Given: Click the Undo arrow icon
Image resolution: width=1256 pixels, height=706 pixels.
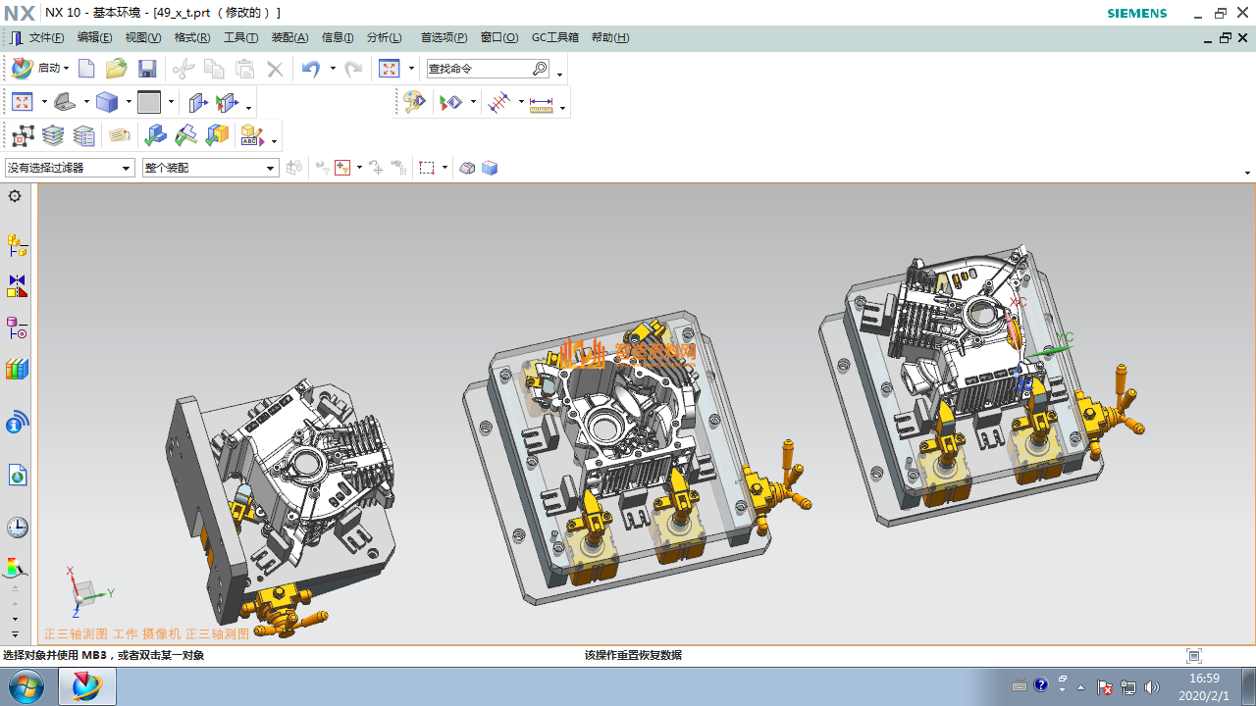Looking at the screenshot, I should tap(310, 69).
